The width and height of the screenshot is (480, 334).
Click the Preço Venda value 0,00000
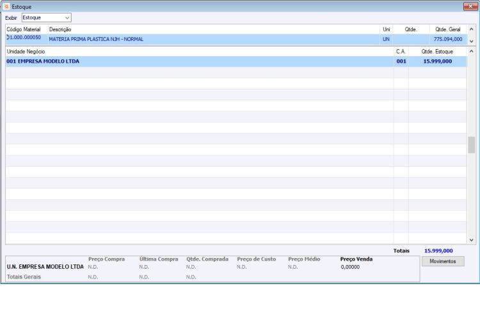click(x=350, y=267)
